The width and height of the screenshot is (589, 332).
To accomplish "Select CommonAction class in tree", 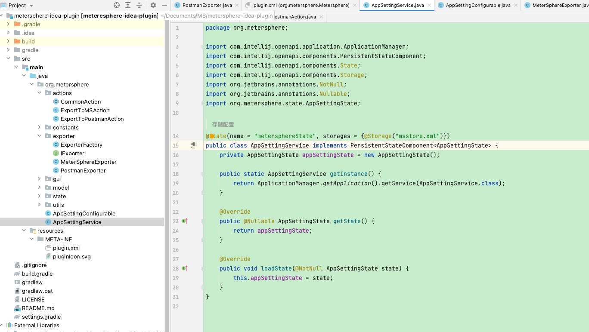I will [x=81, y=101].
